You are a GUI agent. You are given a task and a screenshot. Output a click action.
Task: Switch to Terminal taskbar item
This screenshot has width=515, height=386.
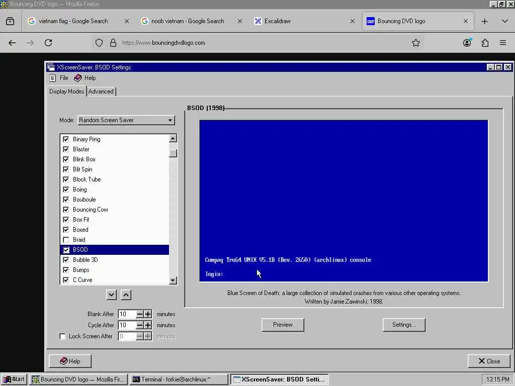coord(179,379)
